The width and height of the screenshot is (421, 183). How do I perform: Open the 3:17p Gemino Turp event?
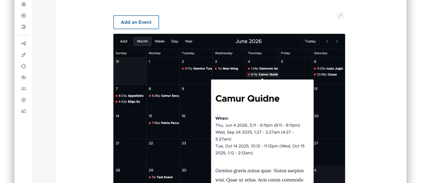point(197,69)
